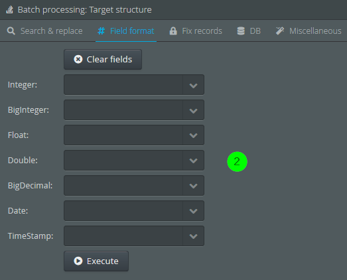Click the database stack icon beside DB
The height and width of the screenshot is (280, 347).
(x=241, y=31)
